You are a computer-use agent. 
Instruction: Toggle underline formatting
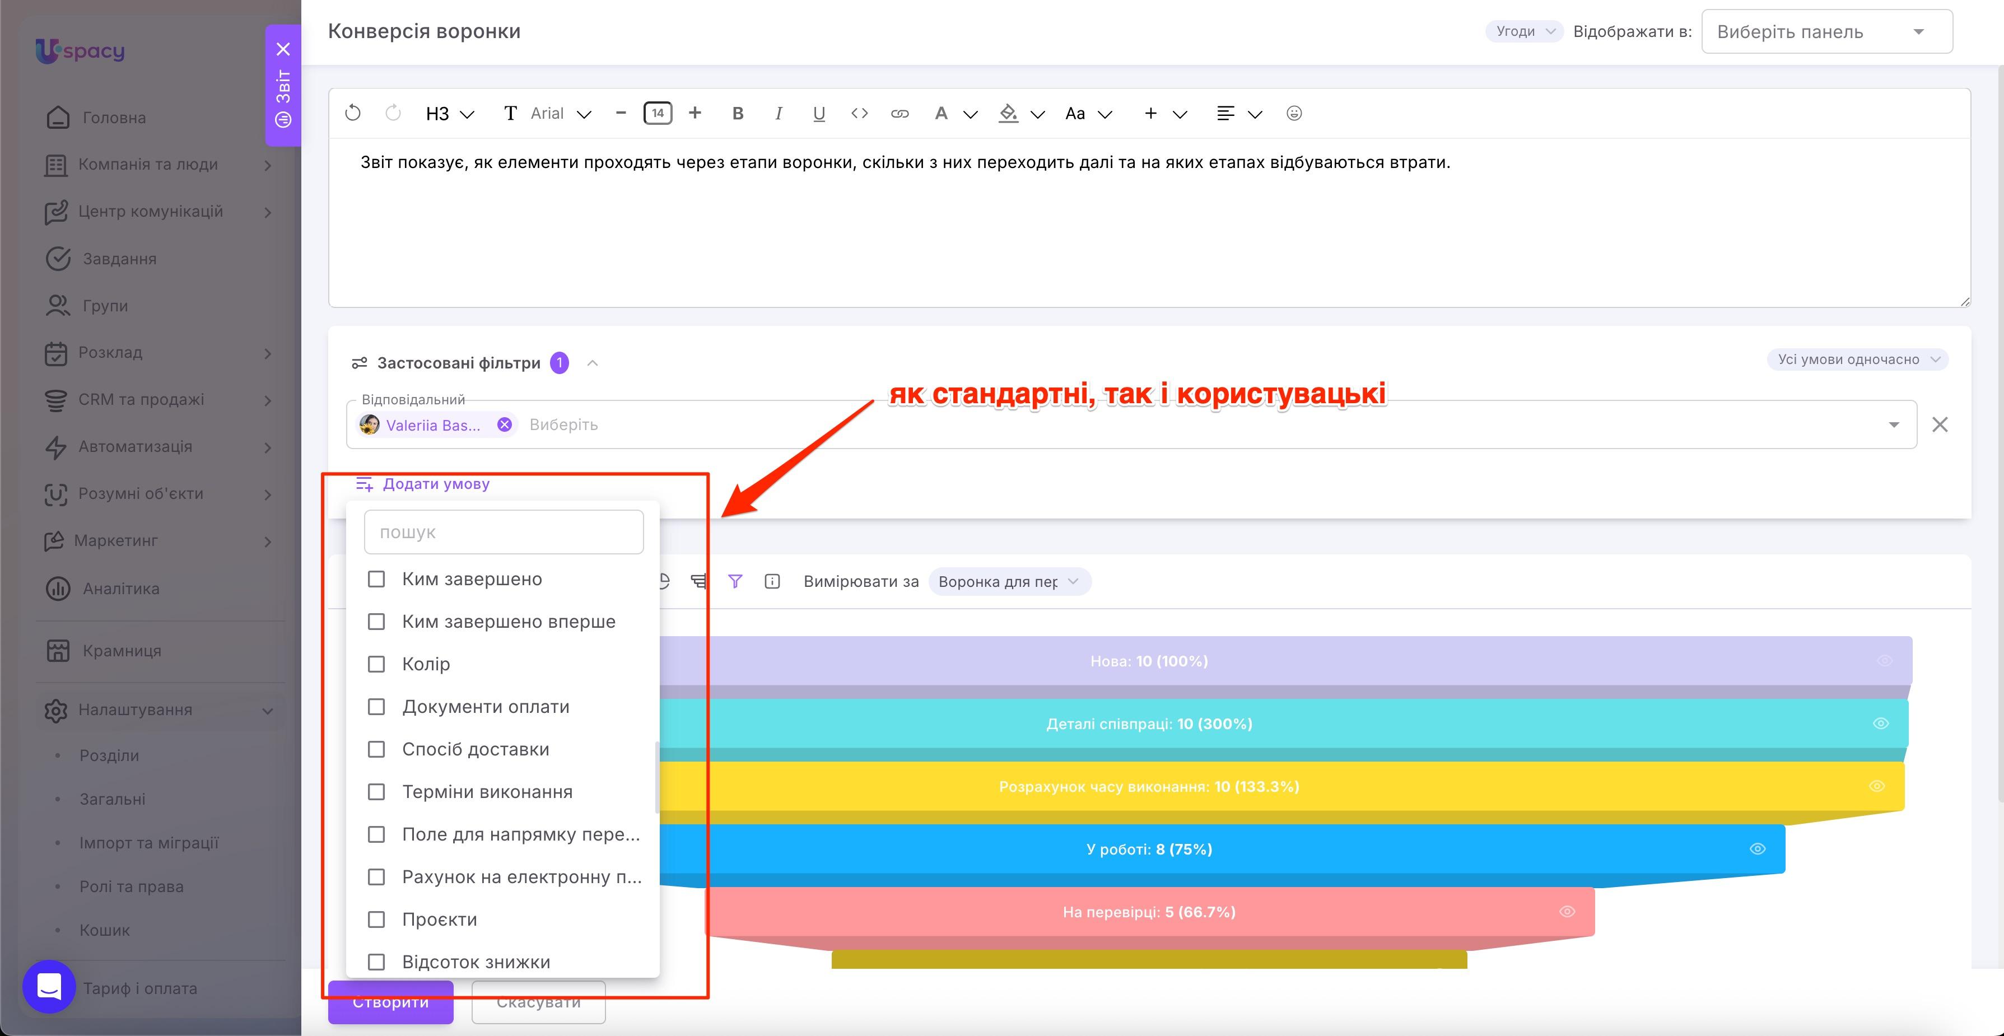[x=818, y=114]
